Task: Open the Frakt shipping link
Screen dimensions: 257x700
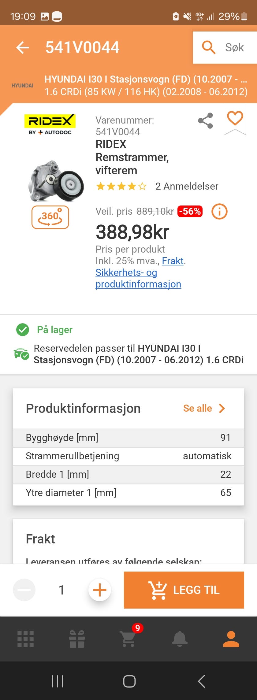Action: pos(173,261)
